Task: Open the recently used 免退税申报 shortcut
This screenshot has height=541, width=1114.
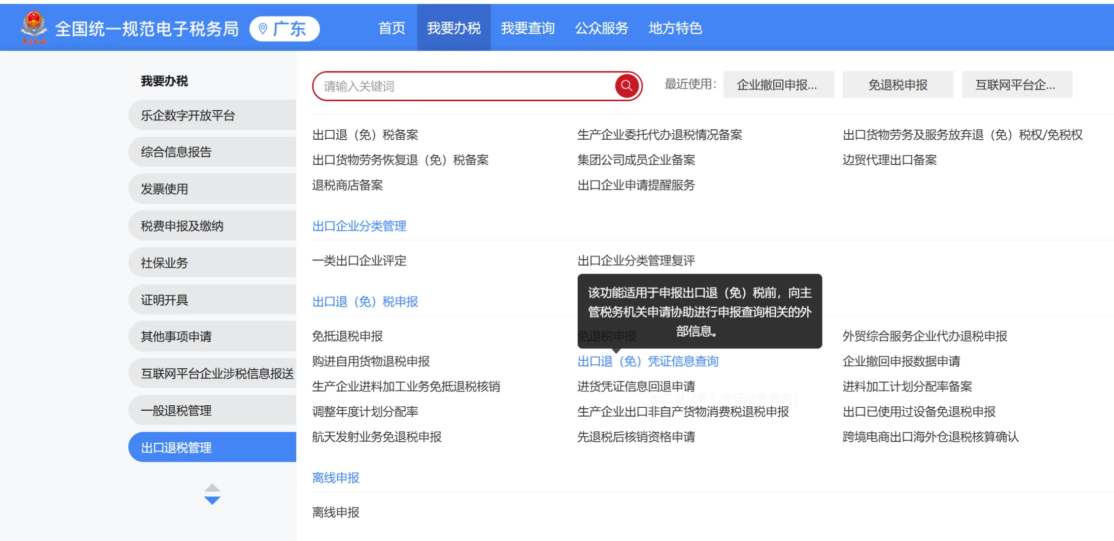Action: [898, 84]
